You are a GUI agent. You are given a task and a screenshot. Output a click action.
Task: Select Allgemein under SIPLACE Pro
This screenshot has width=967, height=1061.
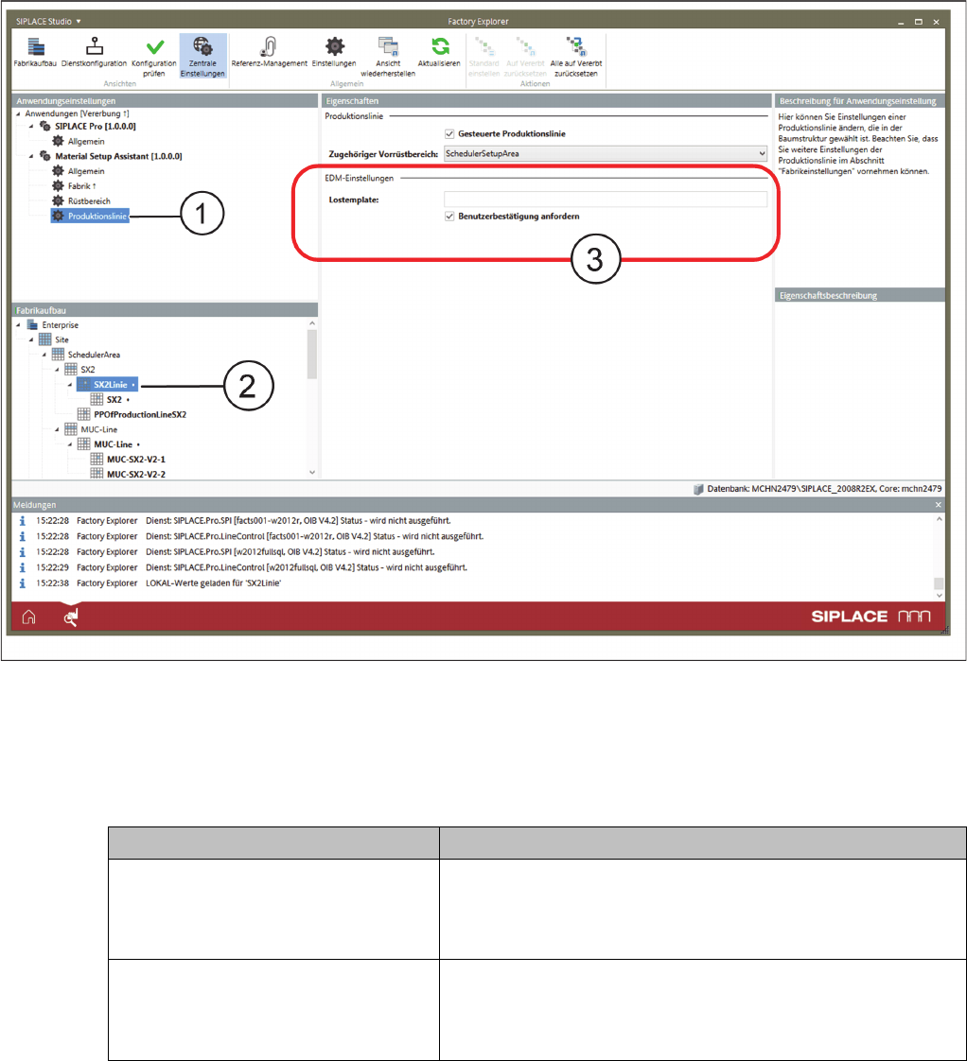[86, 142]
